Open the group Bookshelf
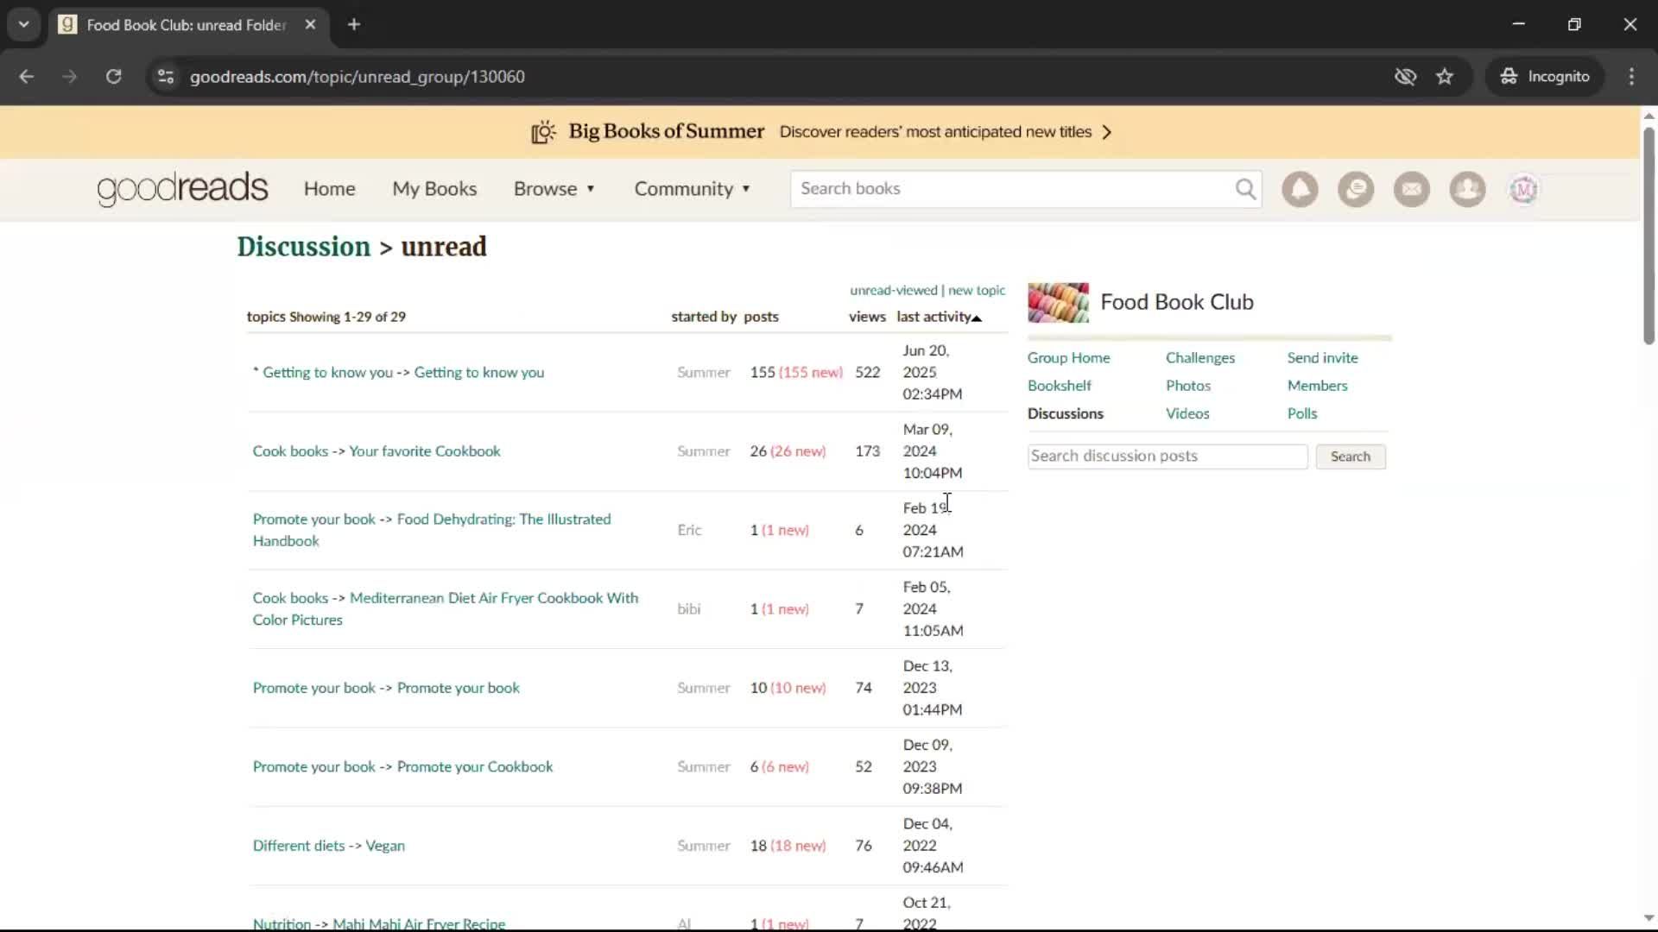The width and height of the screenshot is (1658, 932). [1059, 386]
